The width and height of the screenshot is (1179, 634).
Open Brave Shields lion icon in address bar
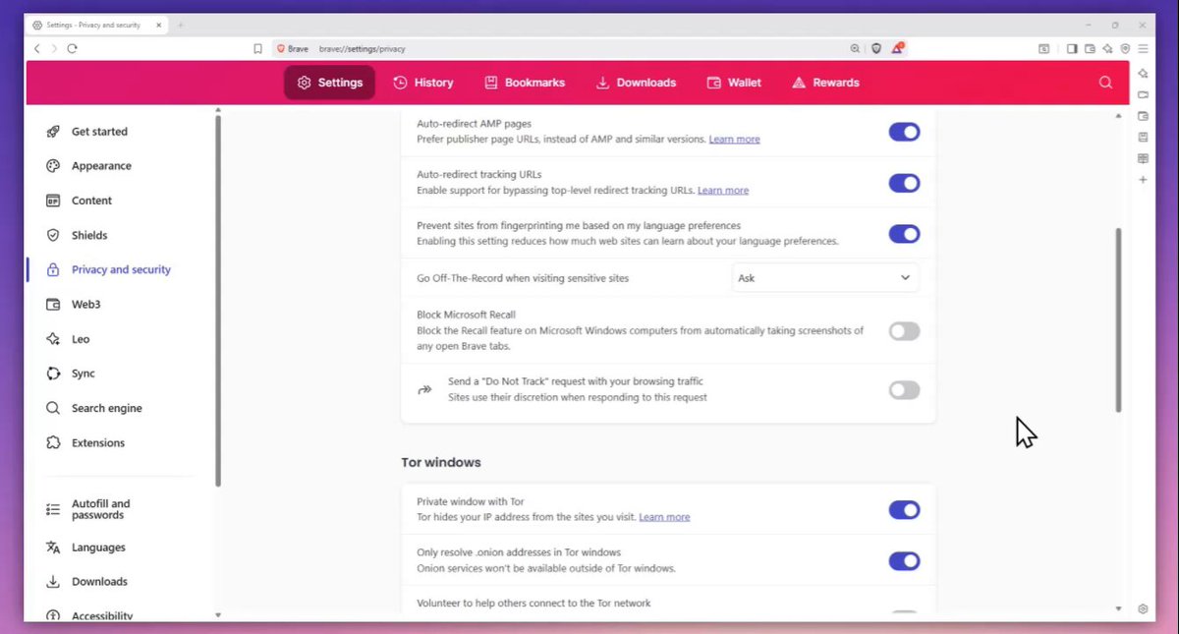[876, 48]
